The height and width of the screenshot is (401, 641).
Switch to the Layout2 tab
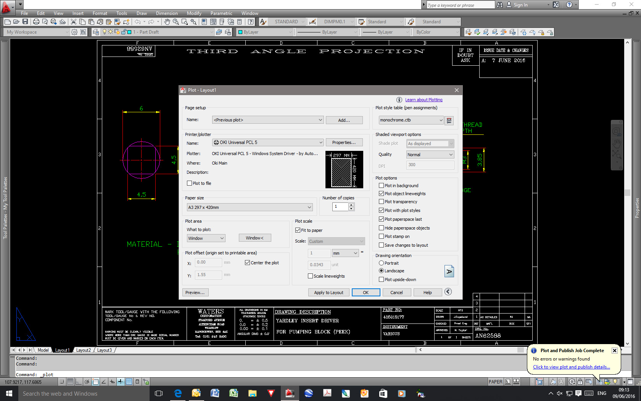coord(83,350)
